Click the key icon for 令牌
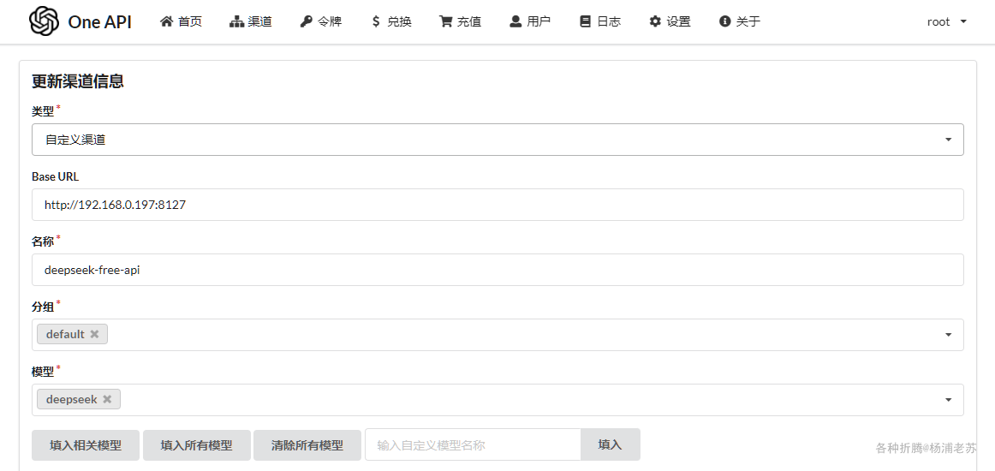Screen dimensions: 995x471 [x=307, y=21]
